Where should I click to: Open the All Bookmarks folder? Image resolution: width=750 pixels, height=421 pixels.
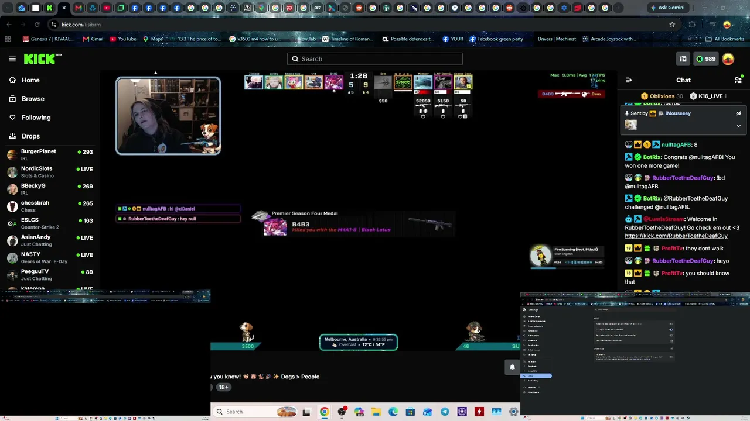[x=725, y=39]
